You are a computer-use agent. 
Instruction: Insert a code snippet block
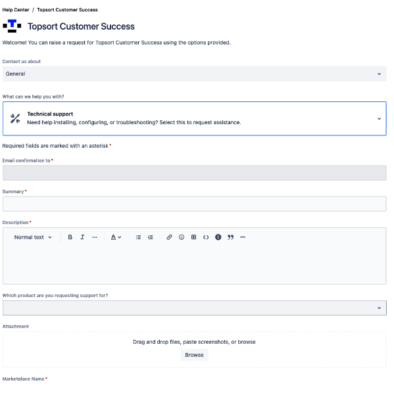(x=206, y=237)
